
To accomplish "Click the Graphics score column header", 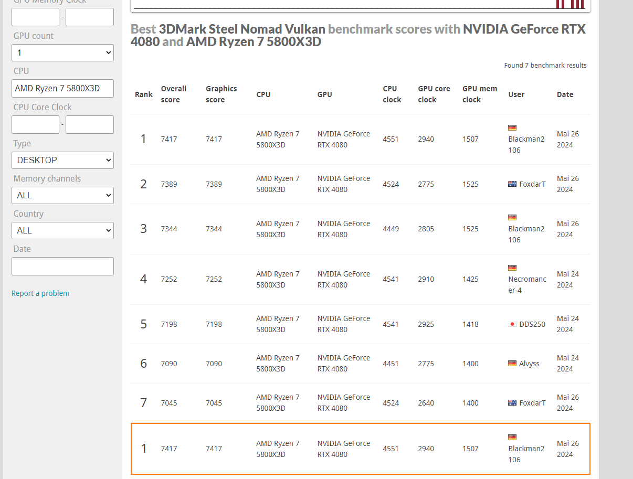I will (221, 94).
